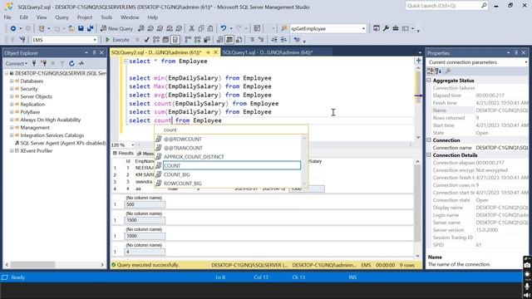The height and width of the screenshot is (299, 532).
Task: Click the result cell showing 1500
Action: (x=145, y=220)
